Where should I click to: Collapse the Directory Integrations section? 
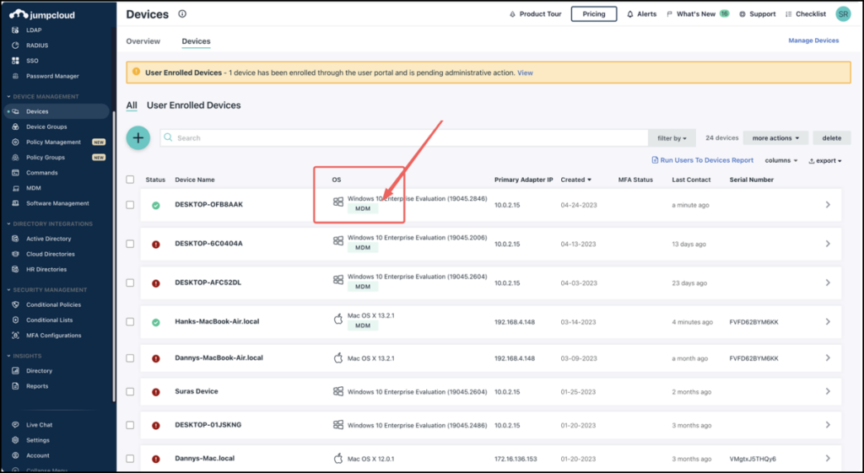coord(50,224)
